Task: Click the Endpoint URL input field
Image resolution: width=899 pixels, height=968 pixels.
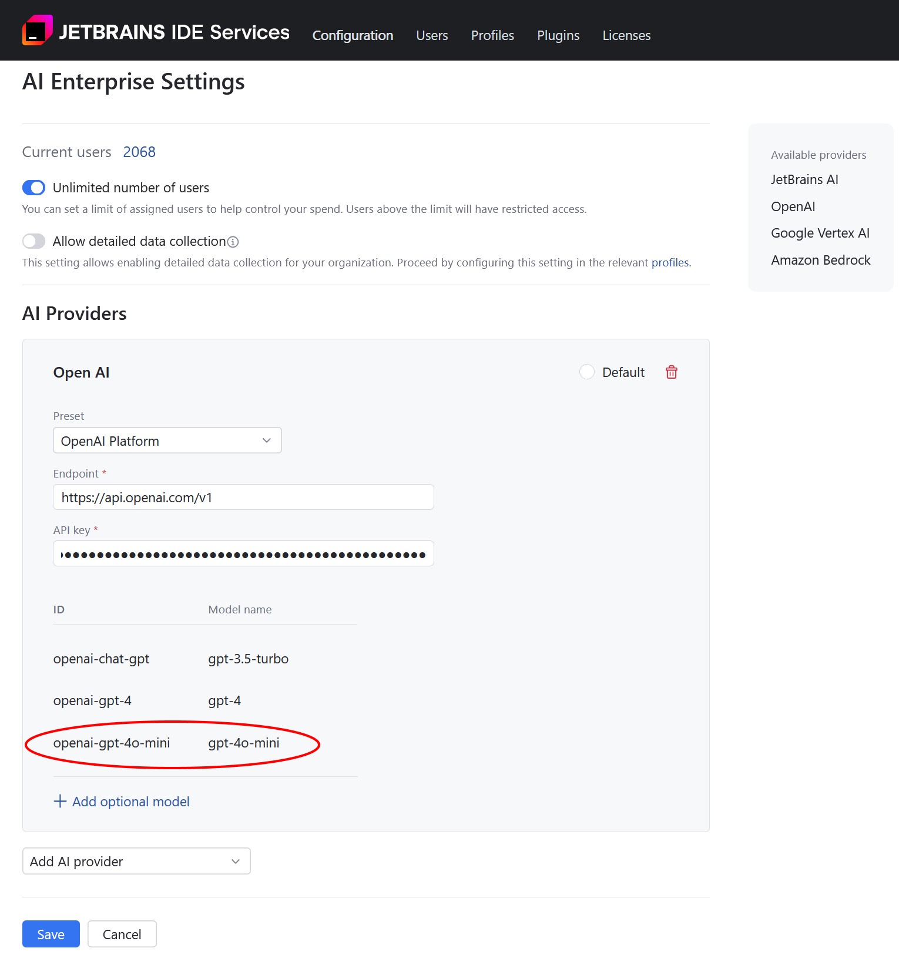Action: (243, 498)
